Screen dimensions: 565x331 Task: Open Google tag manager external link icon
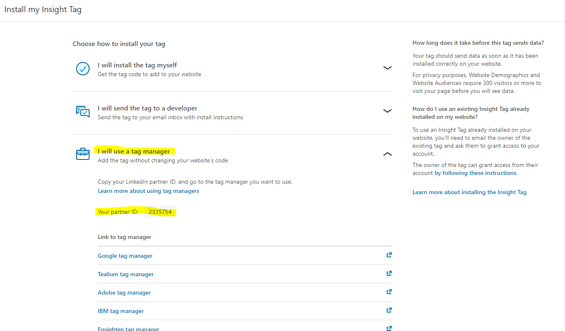click(x=389, y=255)
